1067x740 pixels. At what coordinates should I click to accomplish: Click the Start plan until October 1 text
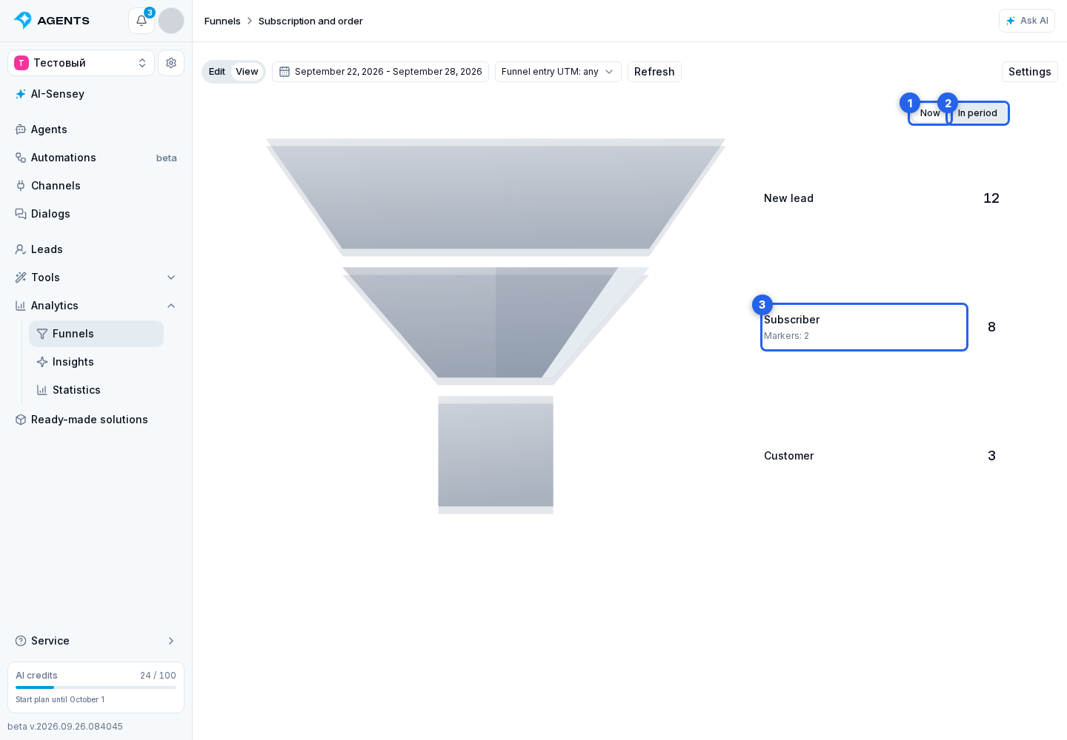[60, 699]
